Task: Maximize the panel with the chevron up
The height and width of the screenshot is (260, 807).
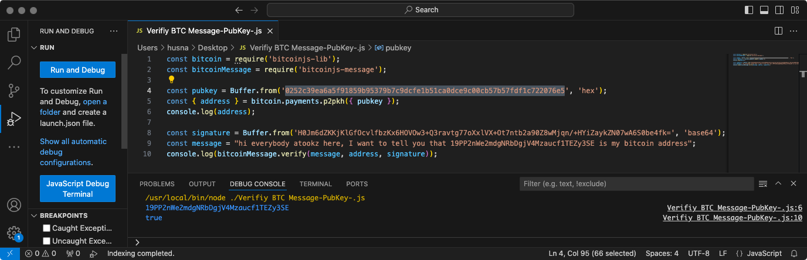Action: (778, 184)
